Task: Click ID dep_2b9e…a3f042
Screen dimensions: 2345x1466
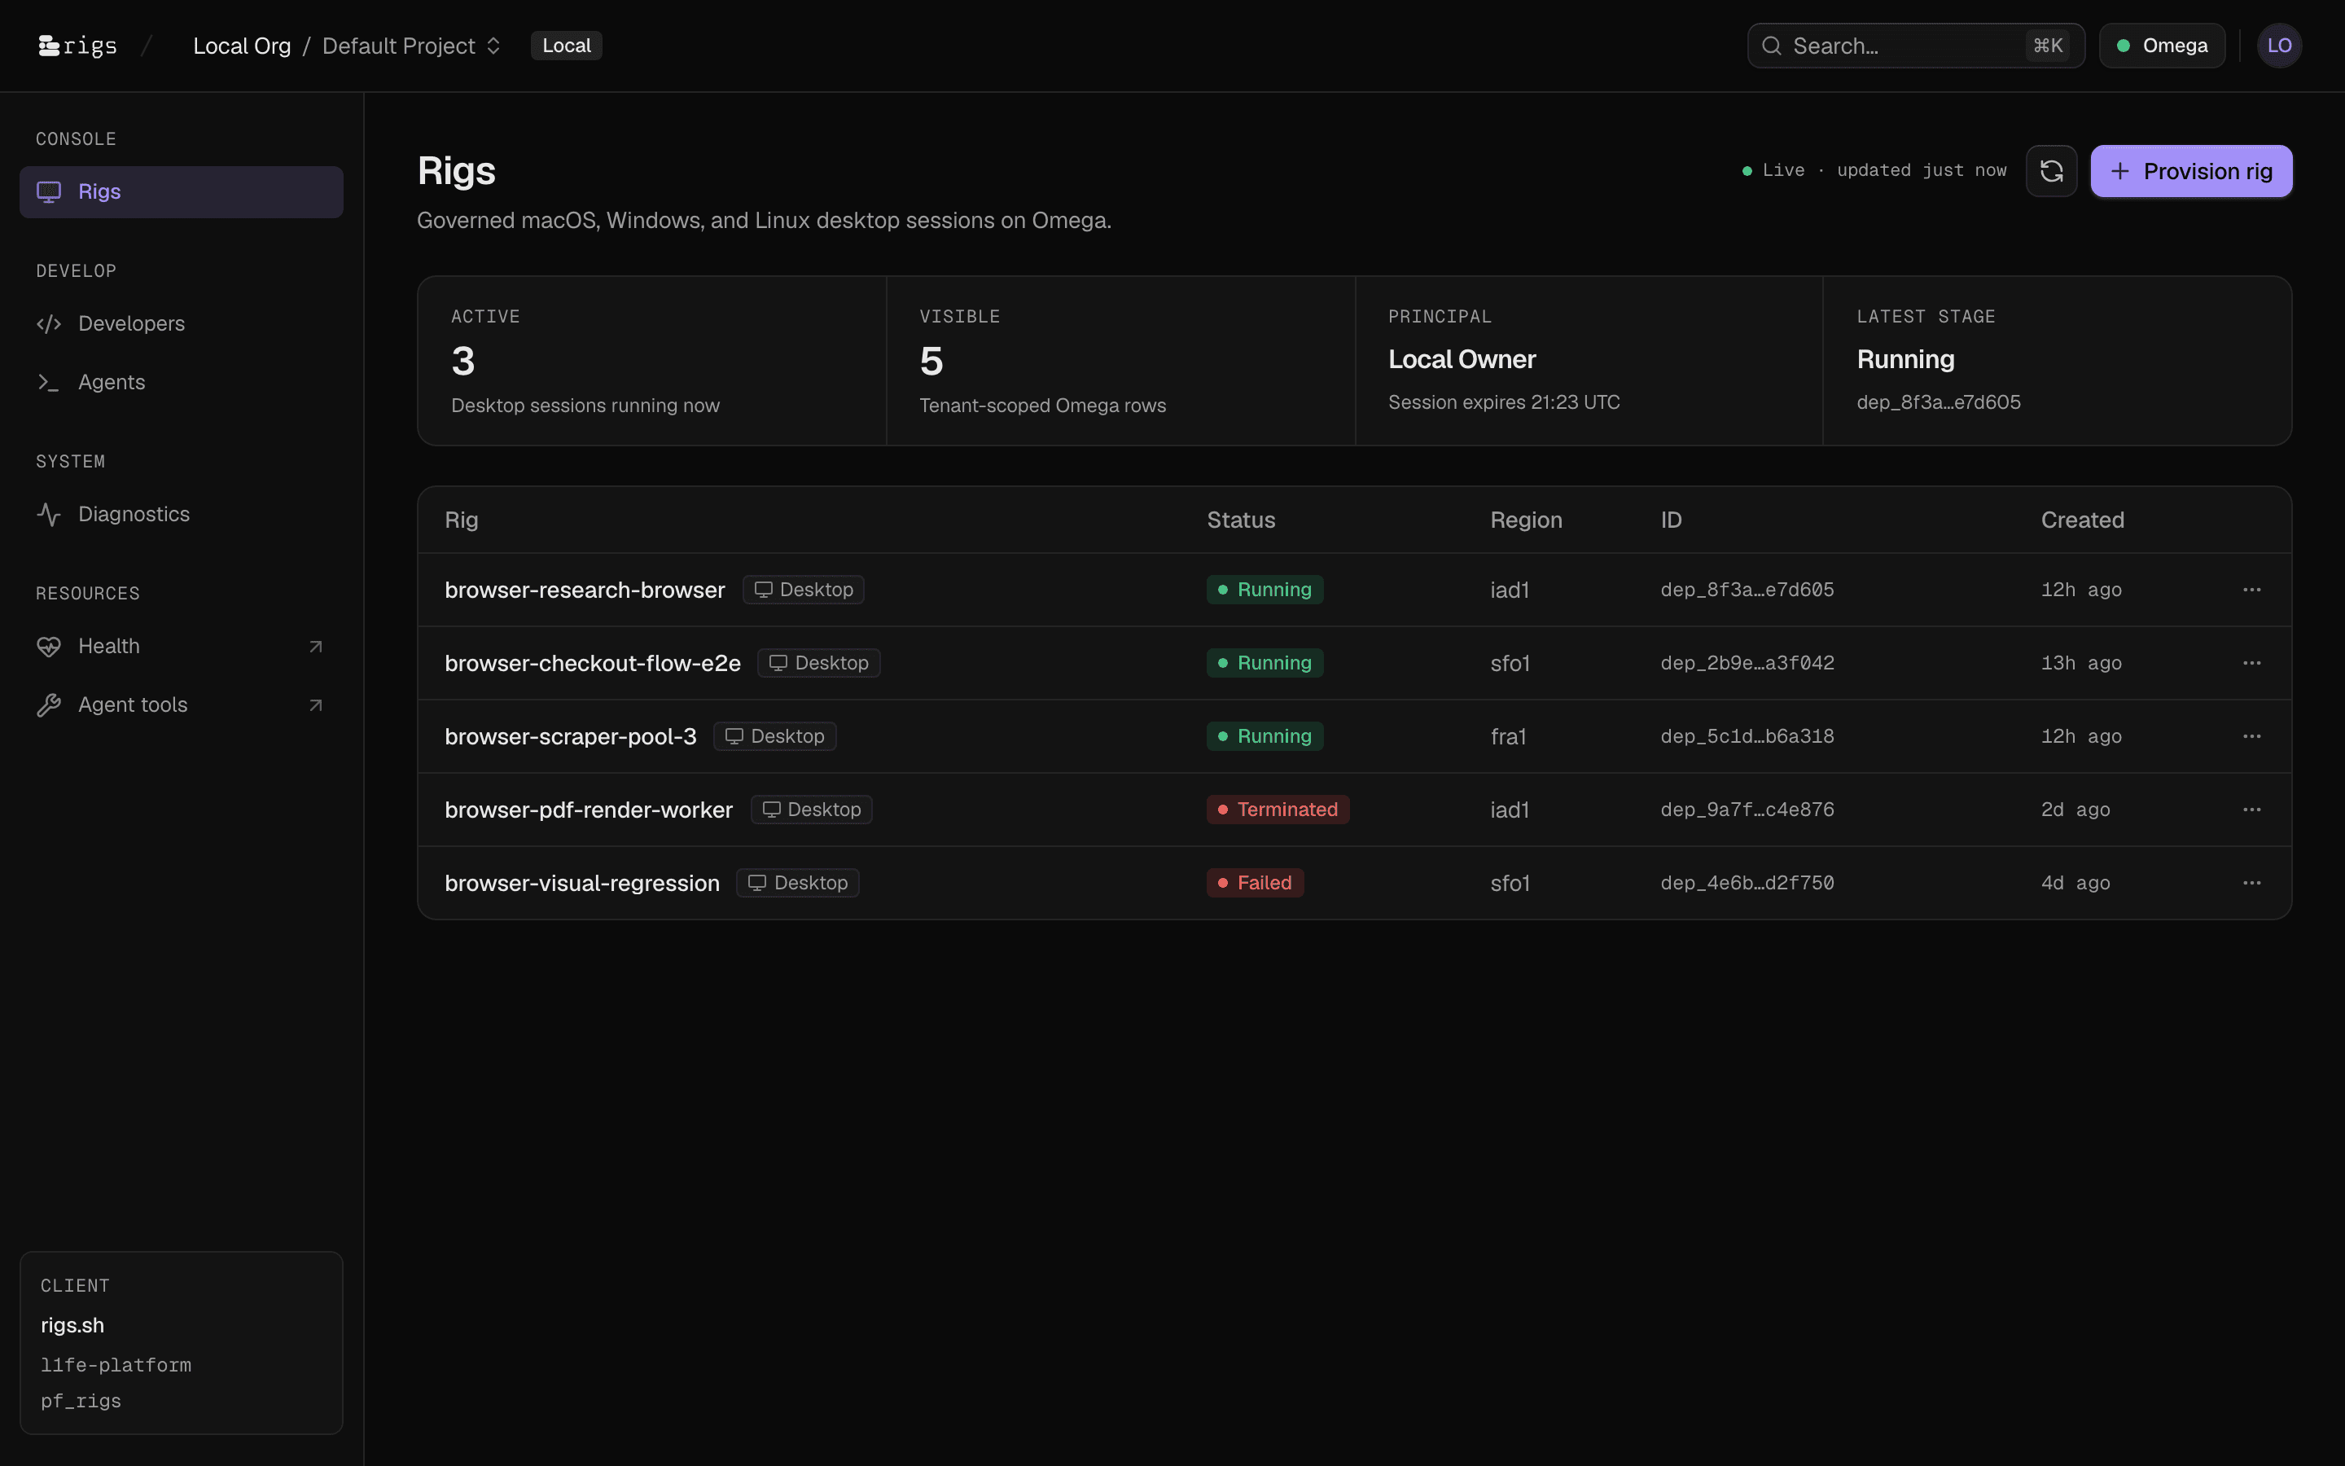Action: 1747,663
